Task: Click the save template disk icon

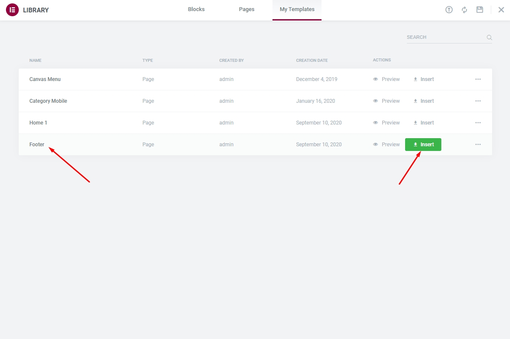Action: tap(480, 10)
